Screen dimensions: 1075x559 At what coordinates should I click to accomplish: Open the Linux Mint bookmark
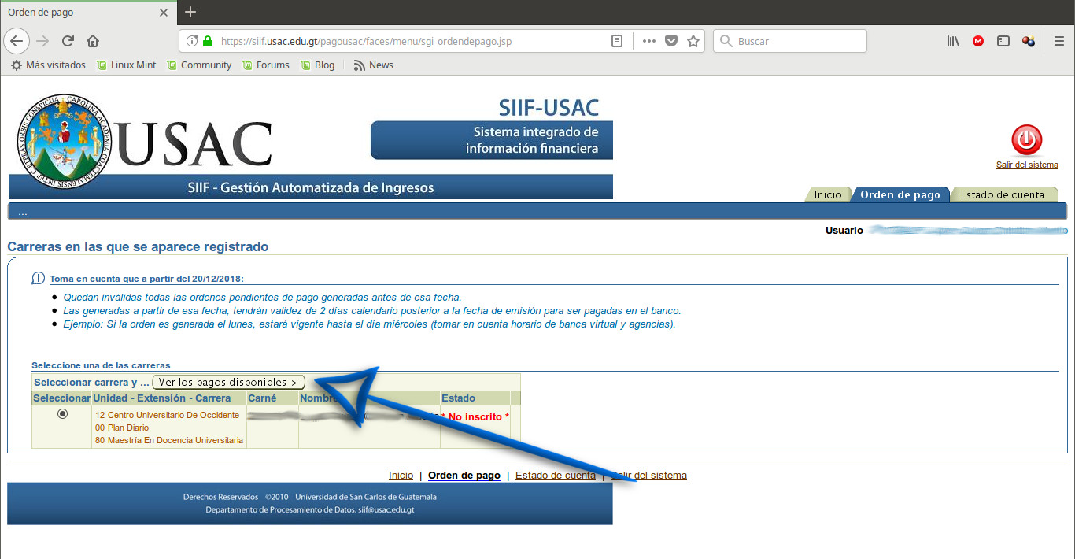tap(126, 65)
